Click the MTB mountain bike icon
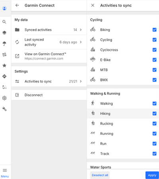The width and height of the screenshot is (159, 179). tap(93, 69)
